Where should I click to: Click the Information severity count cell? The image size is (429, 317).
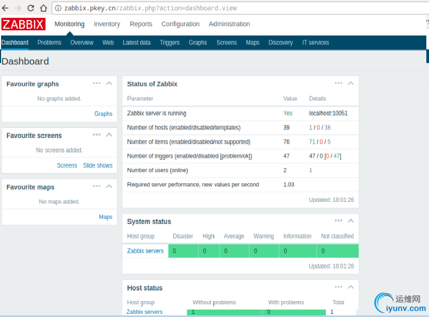coord(298,251)
